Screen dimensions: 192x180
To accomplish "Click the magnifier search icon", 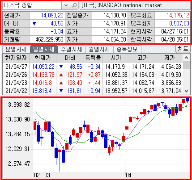I will (x=74, y=5).
